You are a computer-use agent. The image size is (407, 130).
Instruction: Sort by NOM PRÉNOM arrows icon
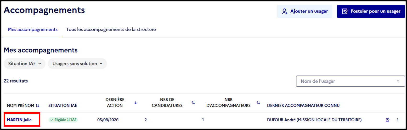point(37,106)
